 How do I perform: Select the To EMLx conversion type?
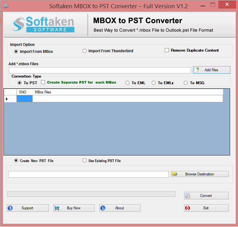pos(154,83)
